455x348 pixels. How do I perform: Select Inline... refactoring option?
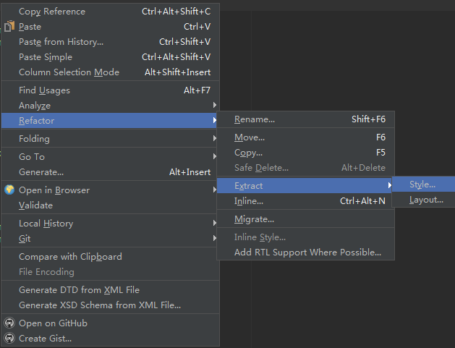(305, 201)
